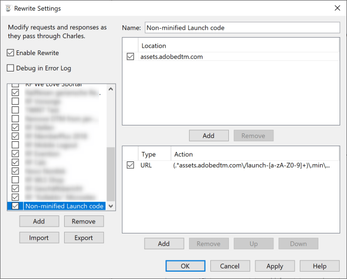Select the Non-minified Launch code list entry
The image size is (347, 279).
(x=64, y=206)
